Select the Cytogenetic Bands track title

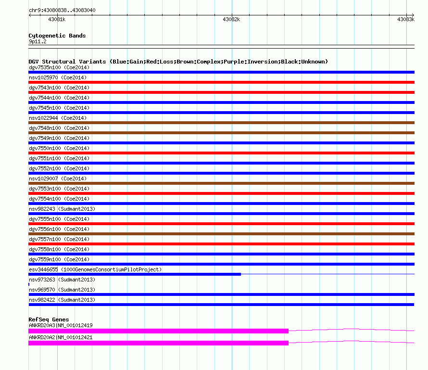(x=57, y=36)
